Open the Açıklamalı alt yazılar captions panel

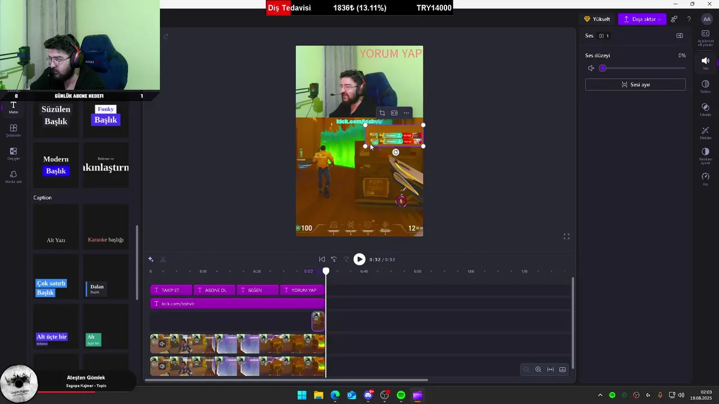pos(706,38)
